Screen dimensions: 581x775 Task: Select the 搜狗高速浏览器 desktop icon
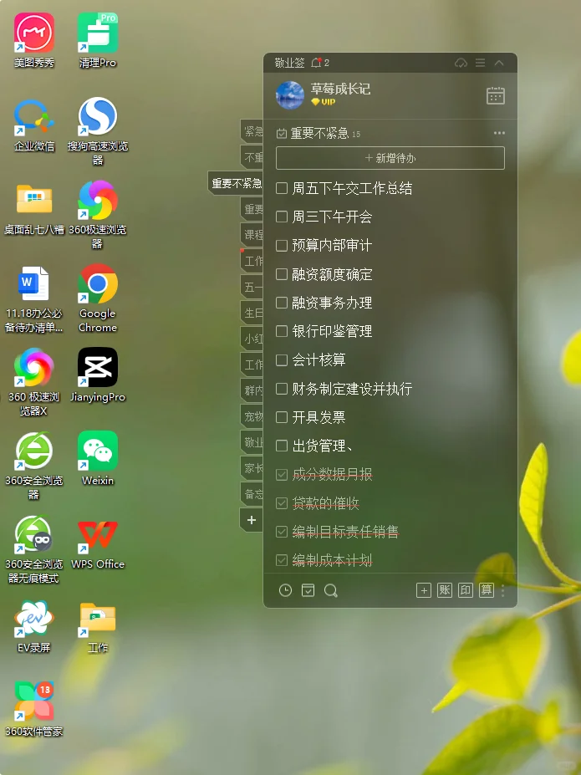coord(98,131)
